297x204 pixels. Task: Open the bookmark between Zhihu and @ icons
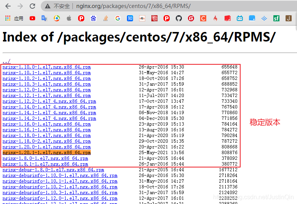click(142, 18)
